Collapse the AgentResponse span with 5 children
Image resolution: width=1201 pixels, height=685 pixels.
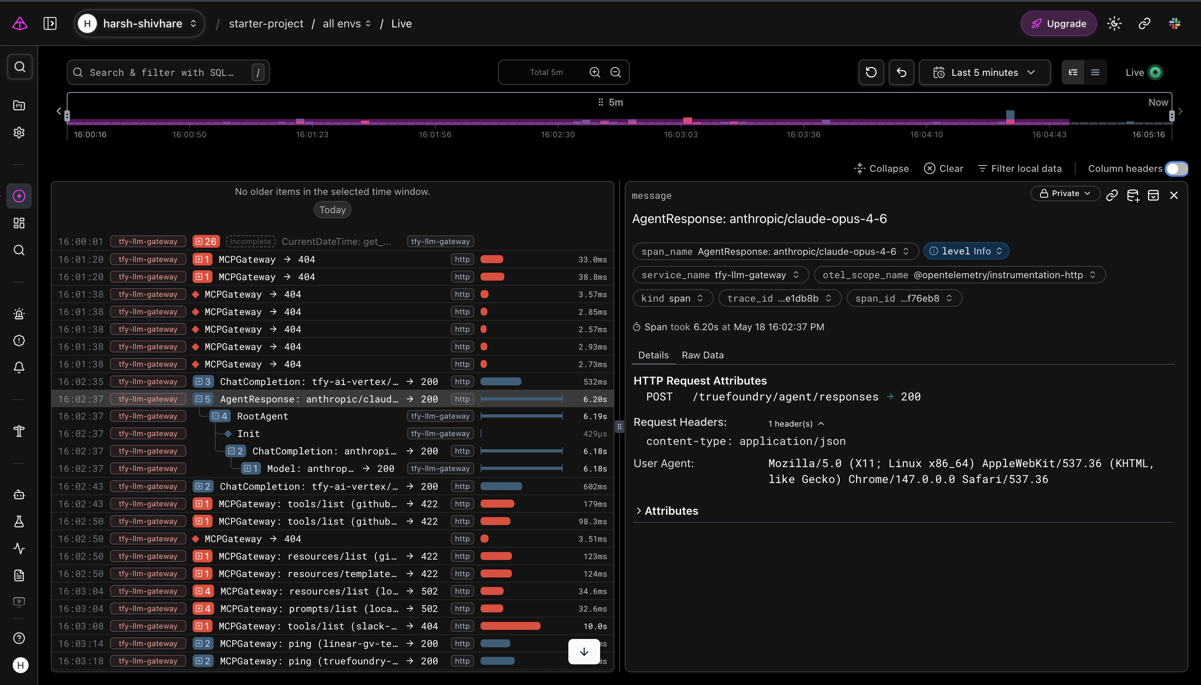pos(203,399)
